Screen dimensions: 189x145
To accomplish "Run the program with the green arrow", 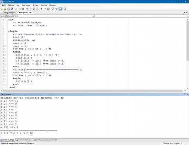I will tap(42, 9).
